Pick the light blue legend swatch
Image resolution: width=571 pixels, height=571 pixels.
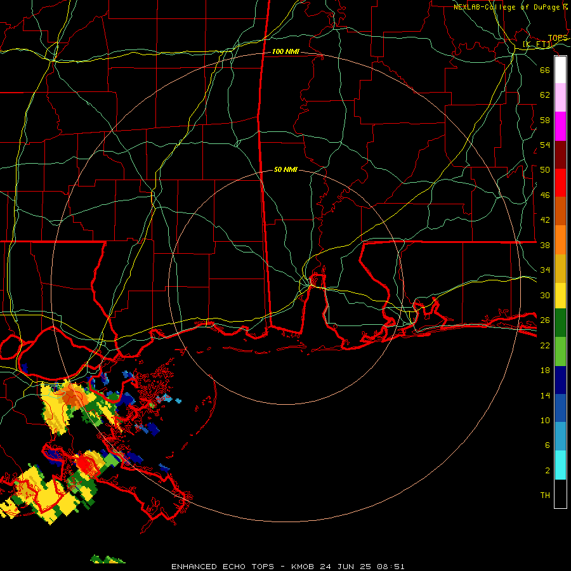(x=560, y=436)
